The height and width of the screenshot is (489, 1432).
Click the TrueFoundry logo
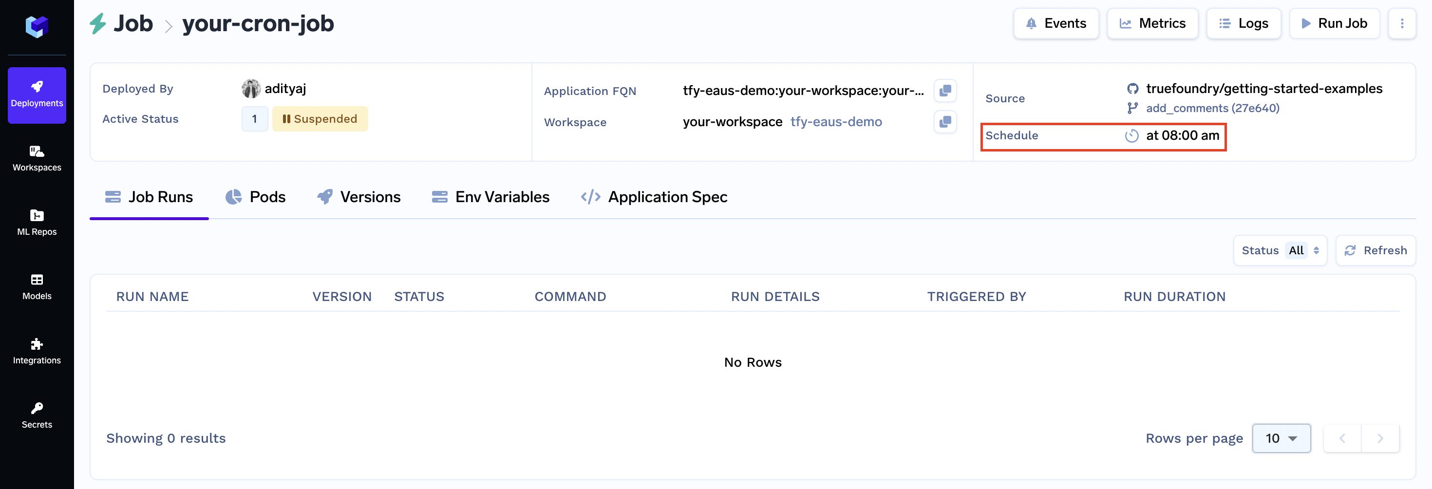point(37,26)
